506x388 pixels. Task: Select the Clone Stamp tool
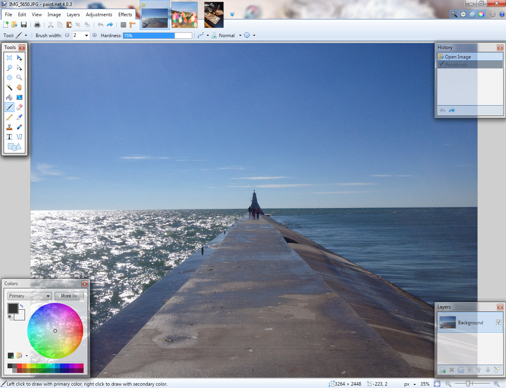point(10,127)
